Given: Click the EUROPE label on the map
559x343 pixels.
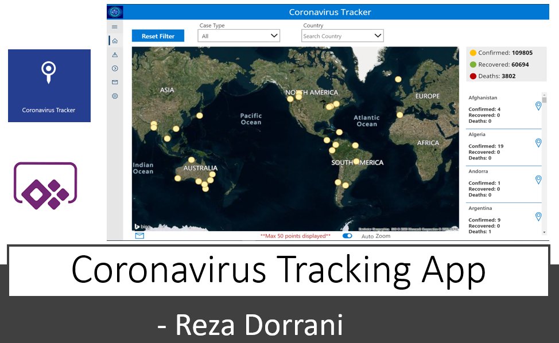Looking at the screenshot, I should [428, 96].
